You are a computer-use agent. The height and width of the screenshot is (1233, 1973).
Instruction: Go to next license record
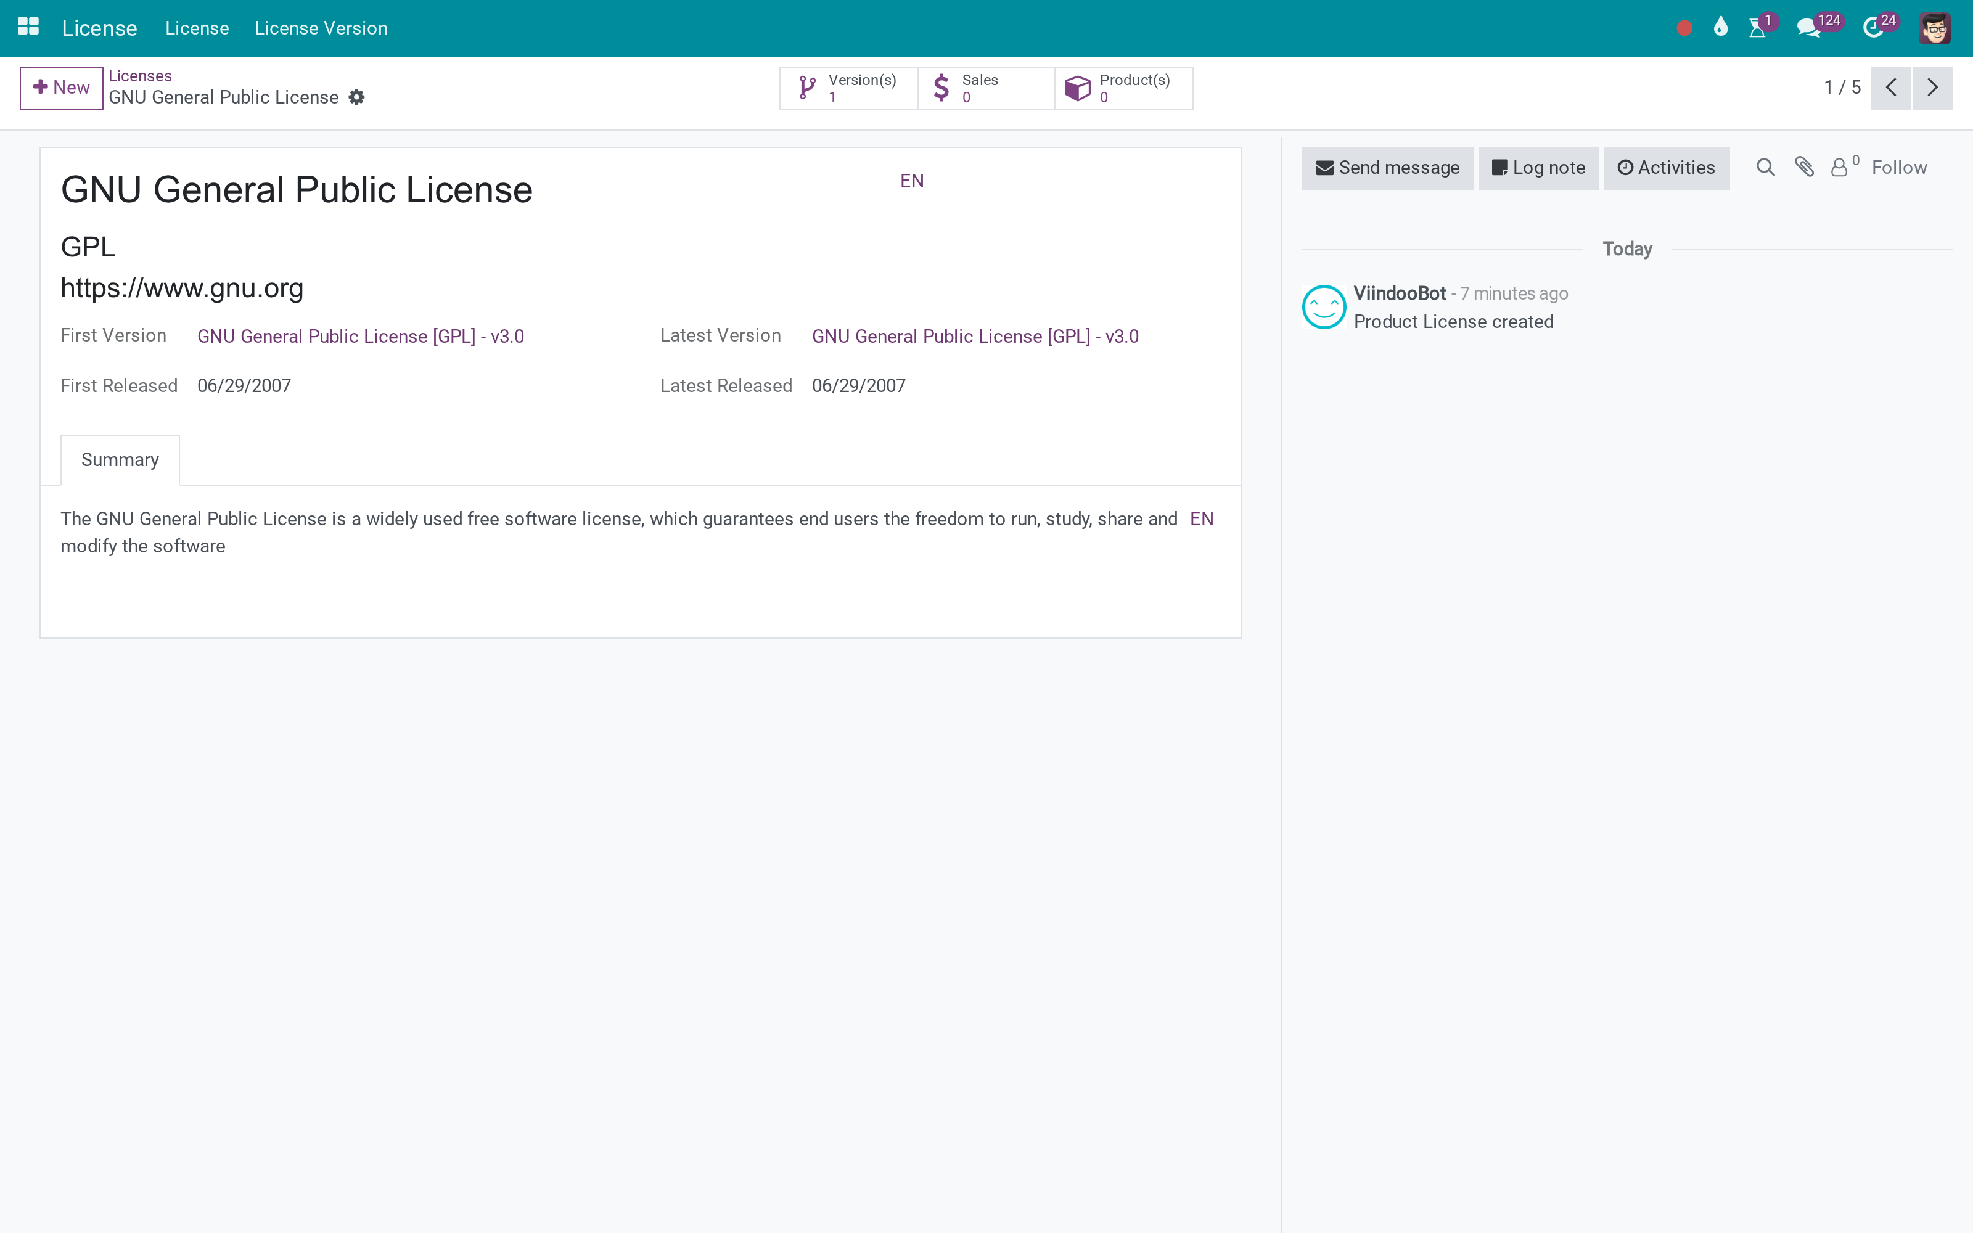1932,88
